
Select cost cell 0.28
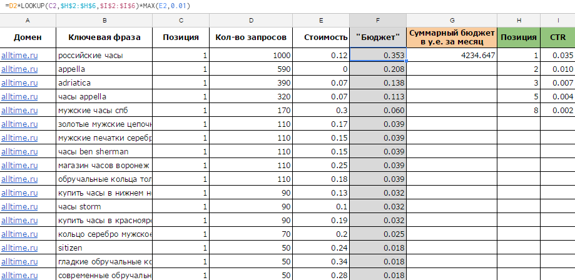click(x=321, y=275)
